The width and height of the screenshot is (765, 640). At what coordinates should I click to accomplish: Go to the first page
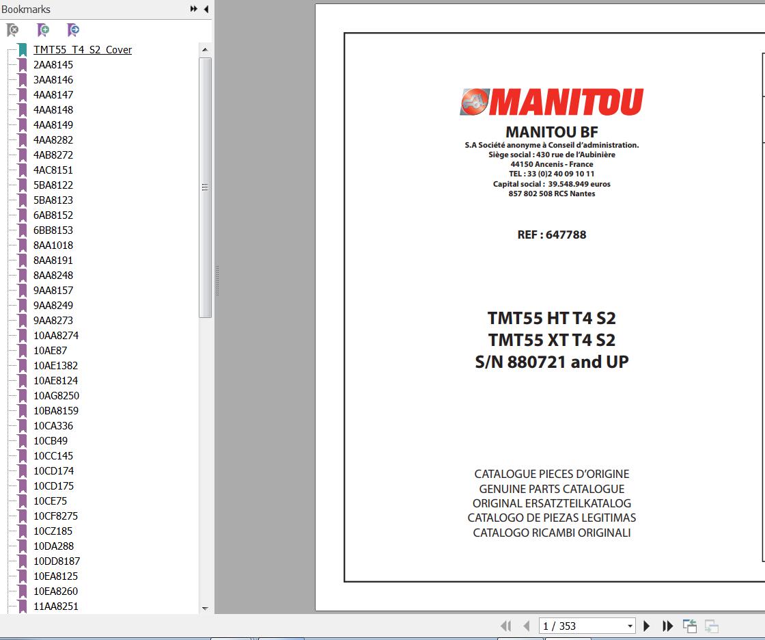point(506,626)
